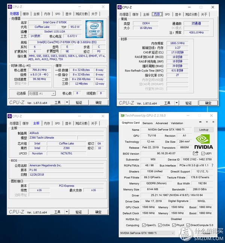Screen dimensions: 225x243
Task: Open the Sensors tab in GPU-Z
Action: click(147, 123)
